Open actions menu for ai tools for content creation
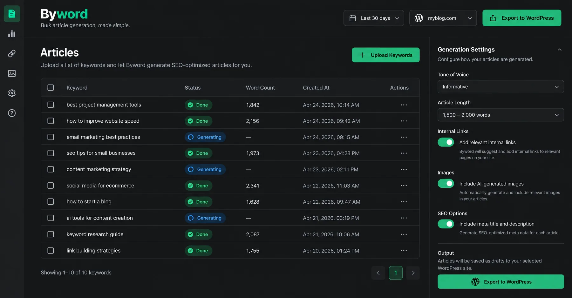This screenshot has height=298, width=572. tap(404, 218)
